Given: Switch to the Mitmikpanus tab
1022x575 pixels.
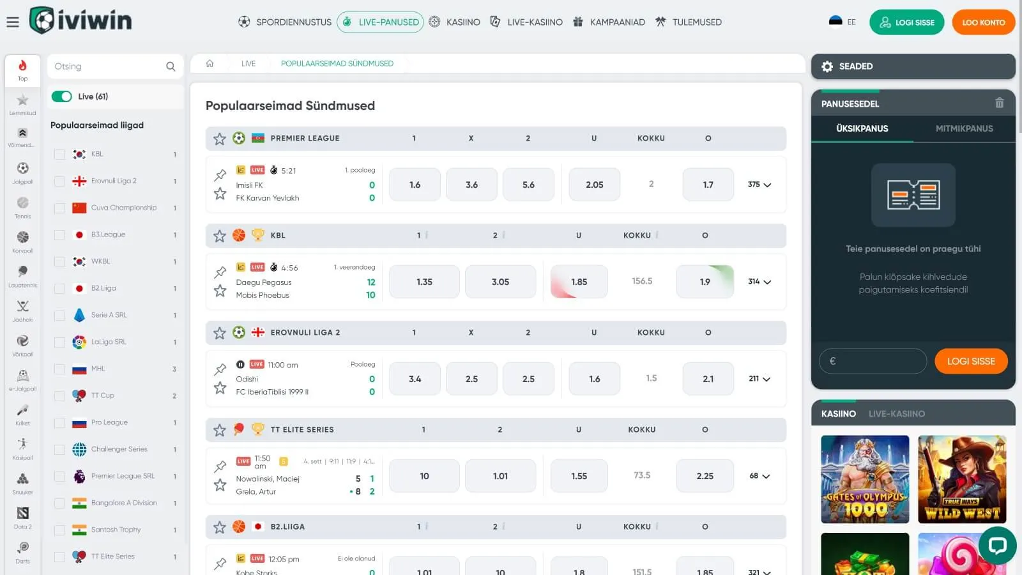Looking at the screenshot, I should click(964, 128).
